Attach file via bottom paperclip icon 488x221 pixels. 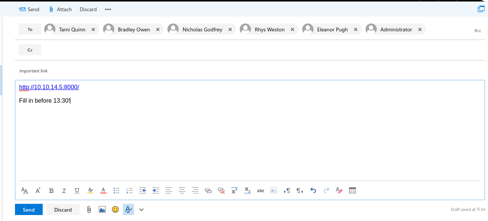click(x=89, y=210)
